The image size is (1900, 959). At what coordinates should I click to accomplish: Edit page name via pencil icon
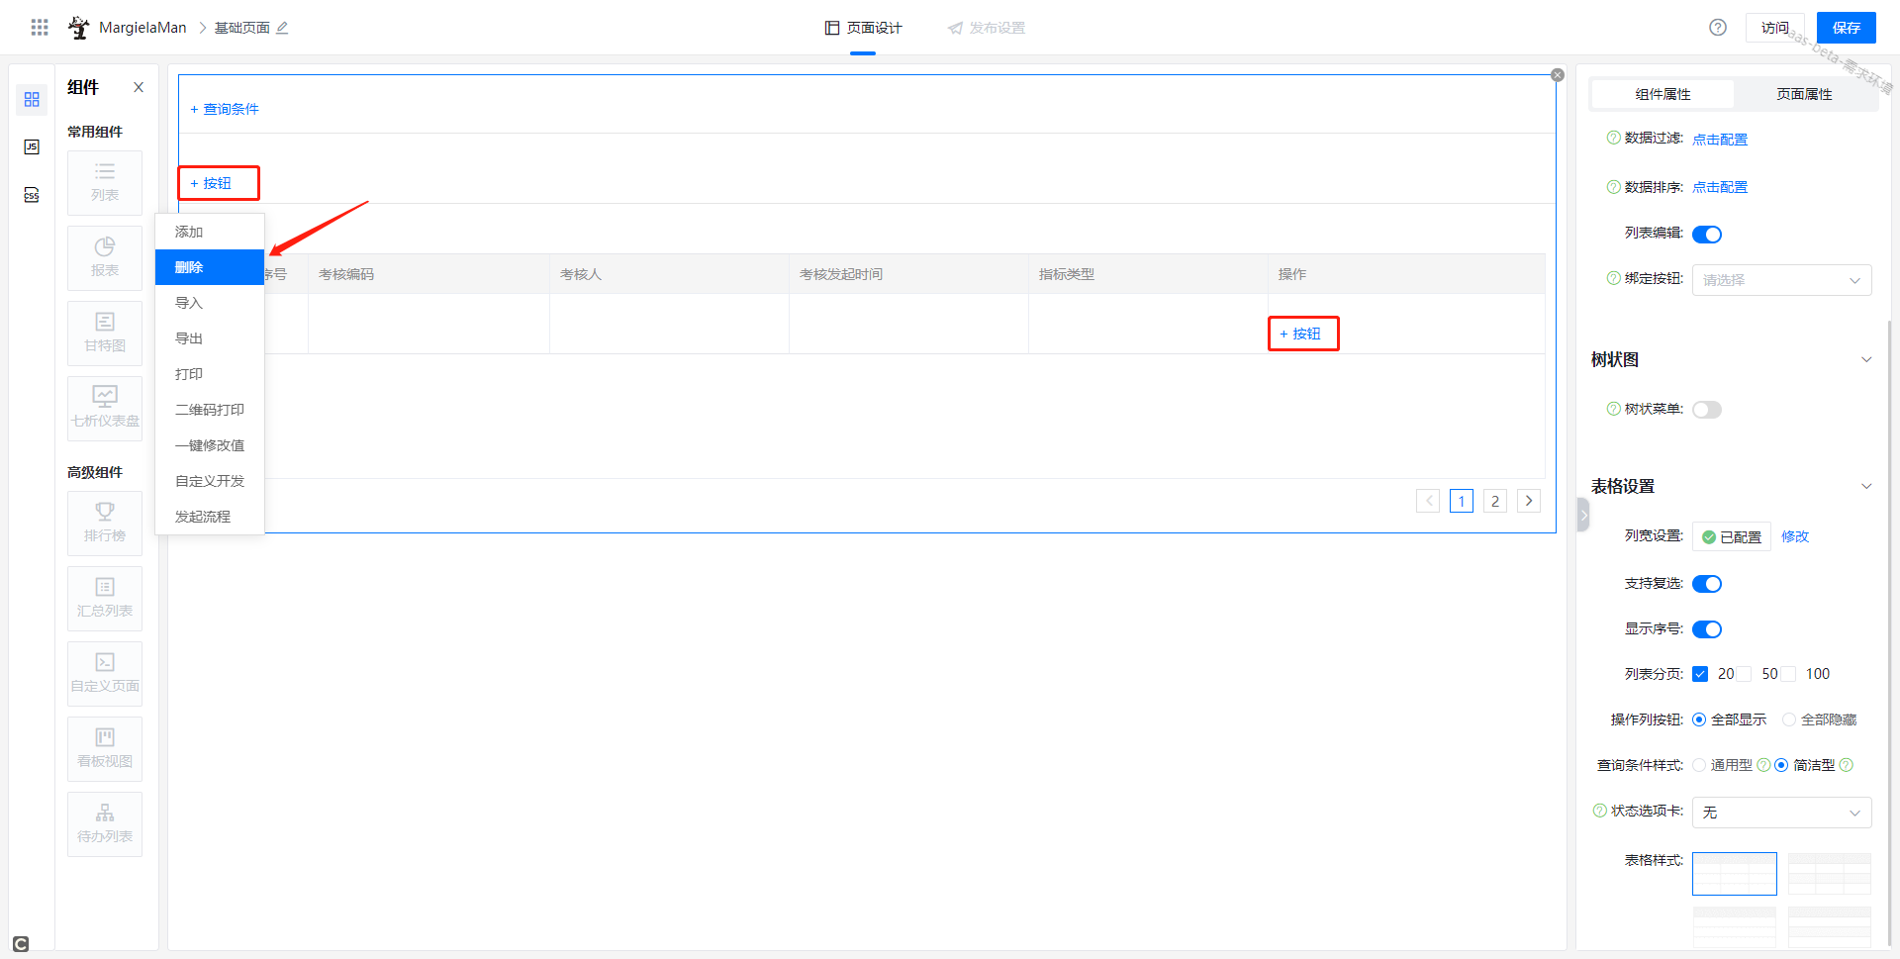282,28
